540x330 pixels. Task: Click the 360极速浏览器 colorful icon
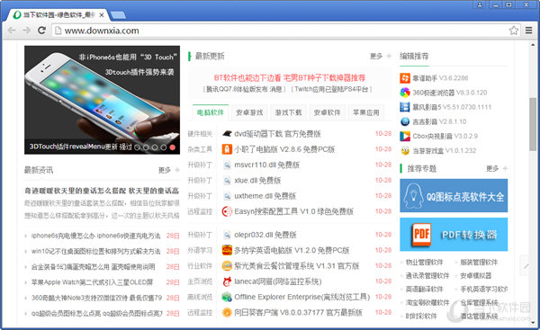click(x=405, y=93)
